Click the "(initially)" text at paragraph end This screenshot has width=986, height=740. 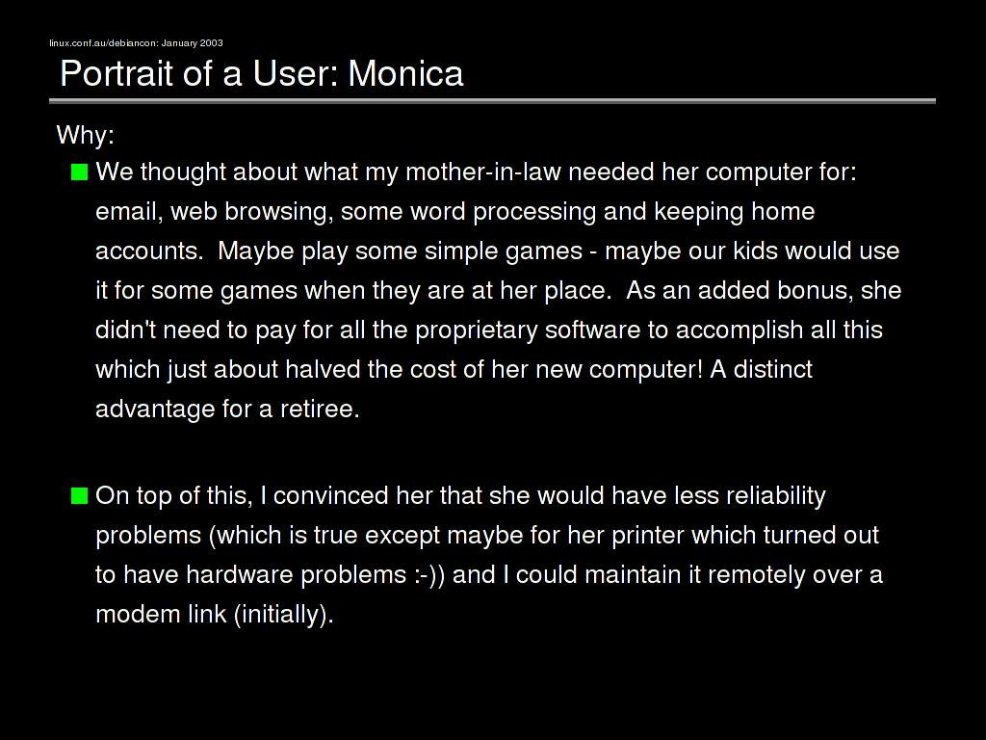tap(282, 615)
